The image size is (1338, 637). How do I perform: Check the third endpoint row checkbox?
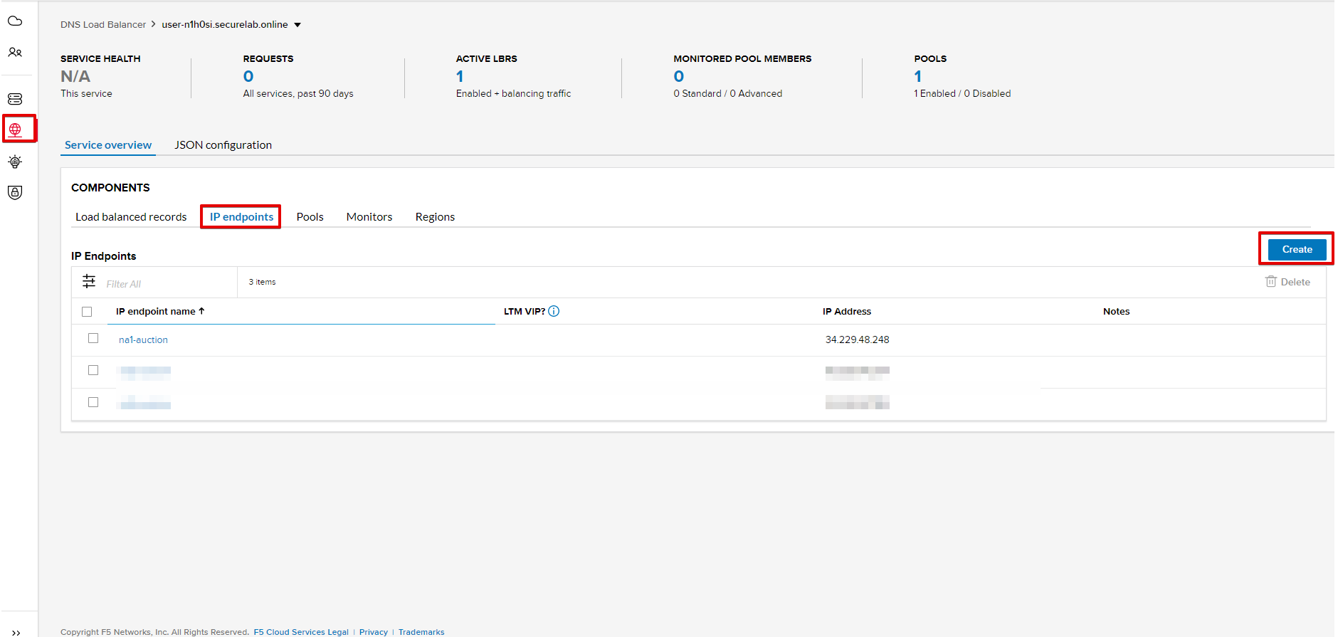[x=93, y=402]
